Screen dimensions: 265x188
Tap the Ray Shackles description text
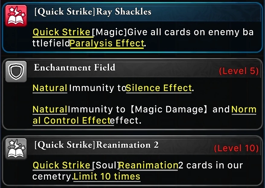pos(143,38)
